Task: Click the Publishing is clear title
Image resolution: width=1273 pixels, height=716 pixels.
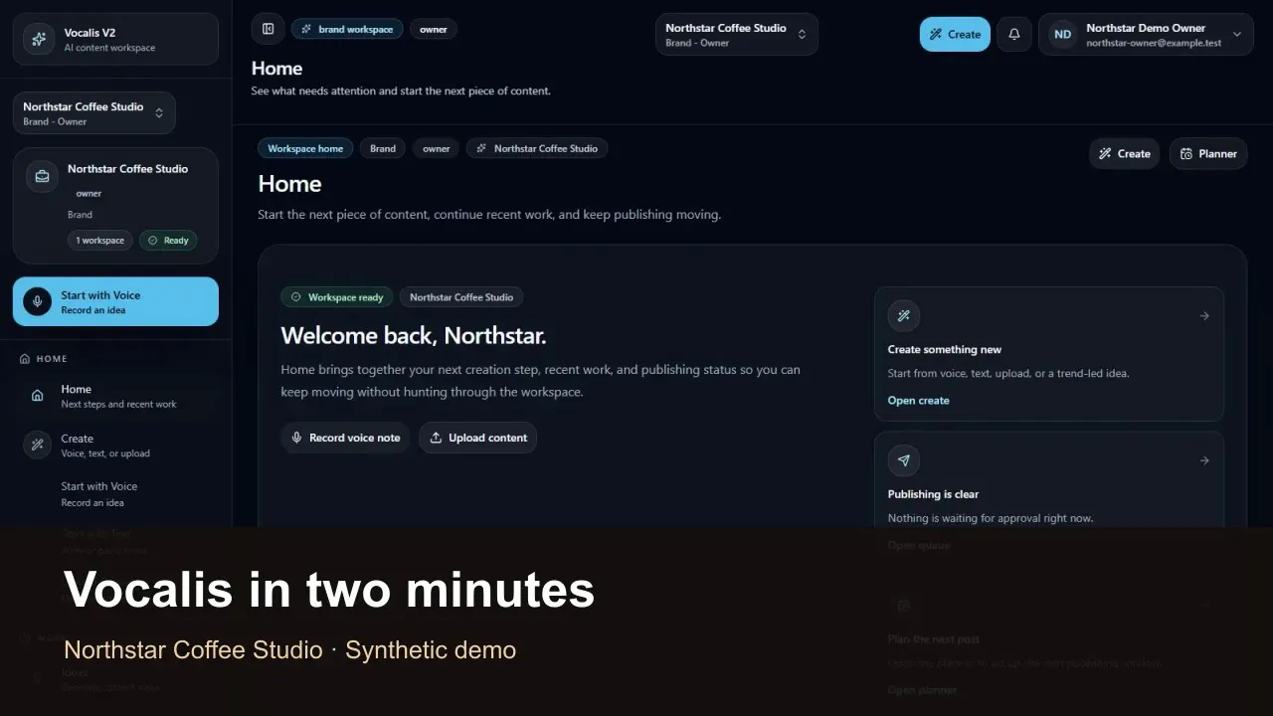Action: (933, 494)
